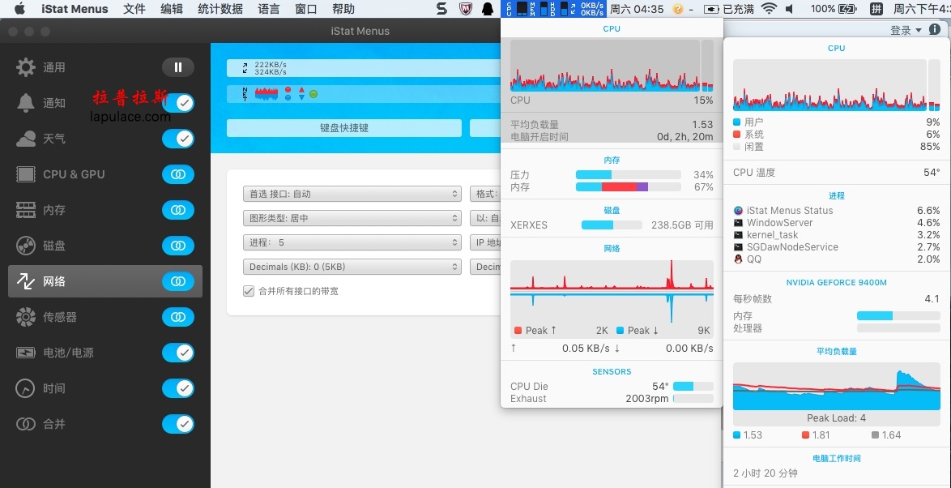Click the 登录 login link

click(901, 30)
